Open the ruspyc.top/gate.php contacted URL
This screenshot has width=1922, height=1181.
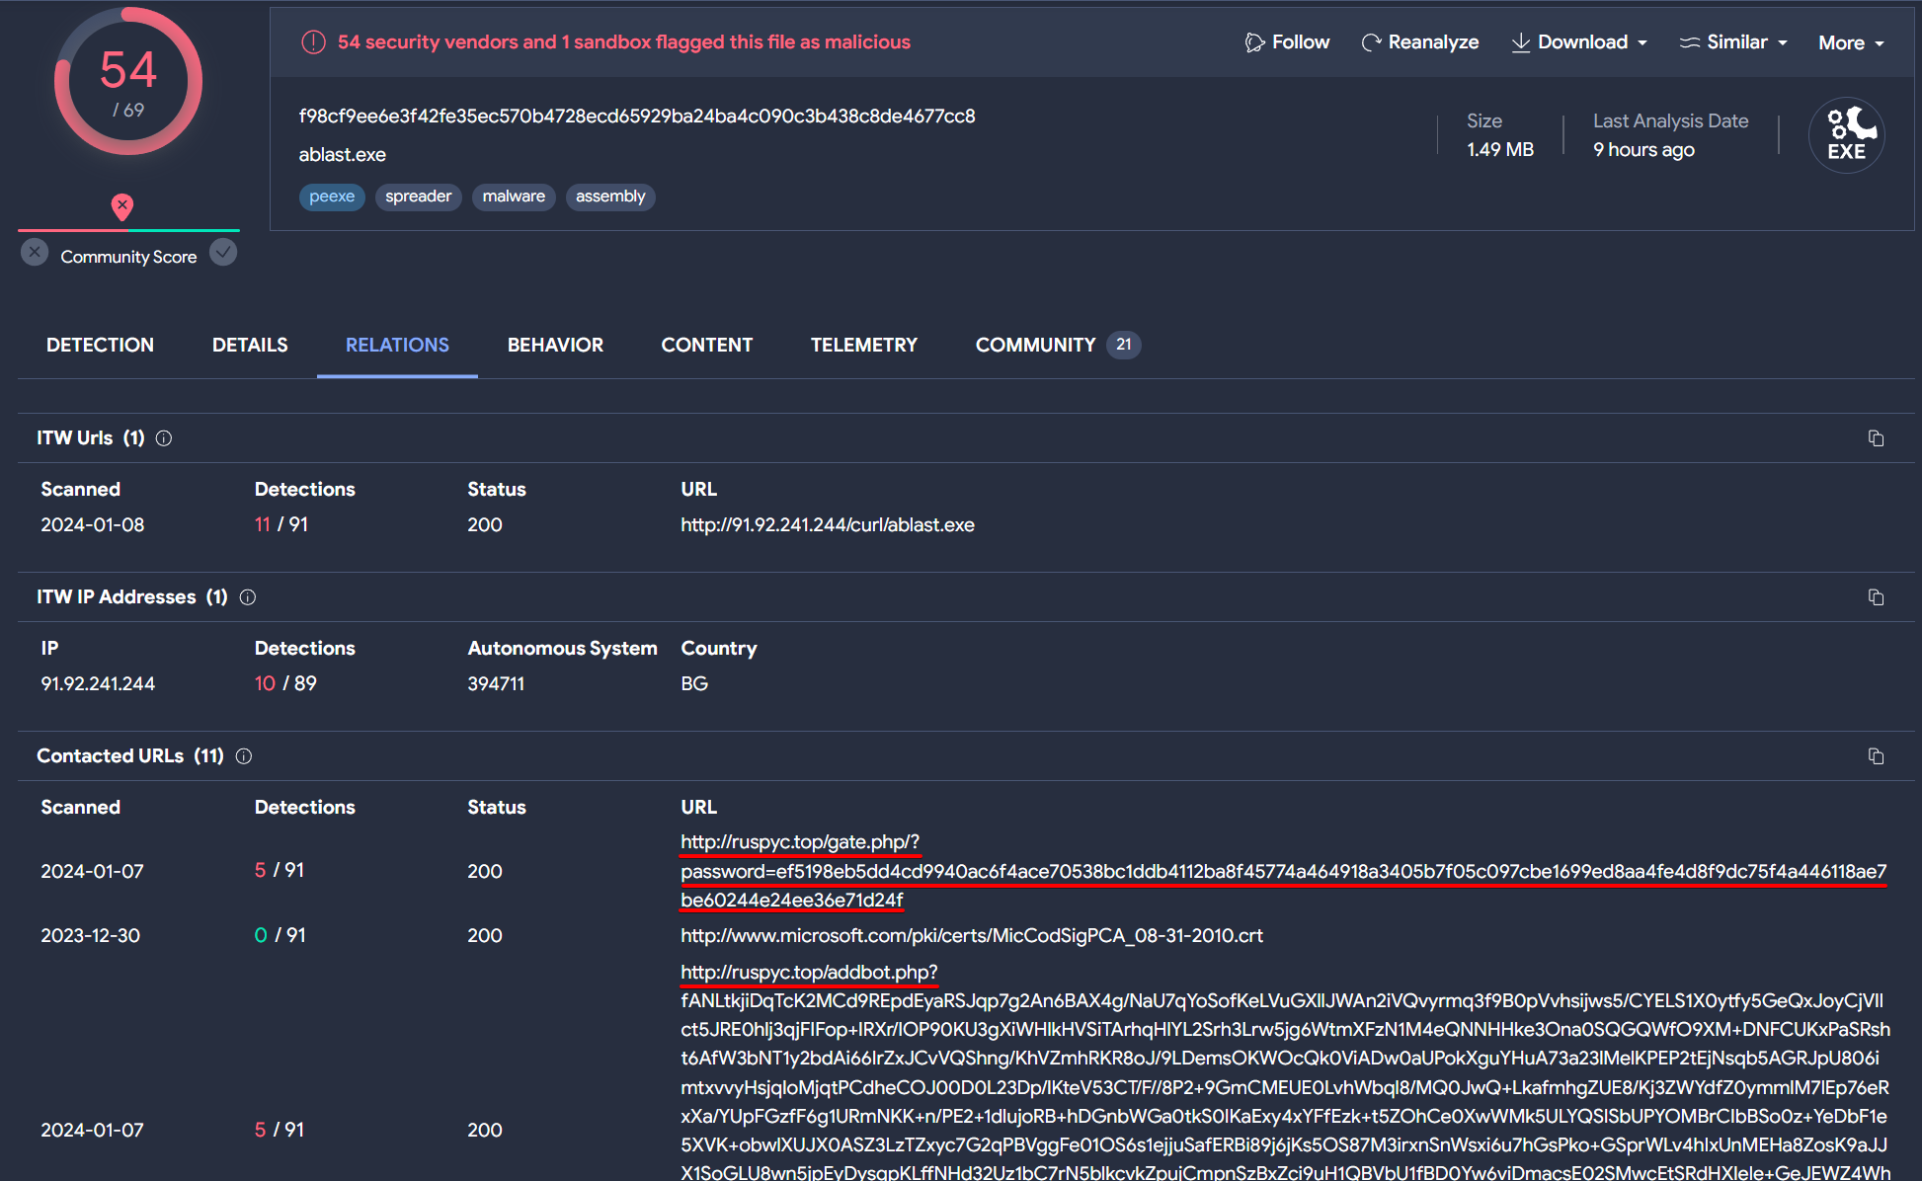coord(799,842)
